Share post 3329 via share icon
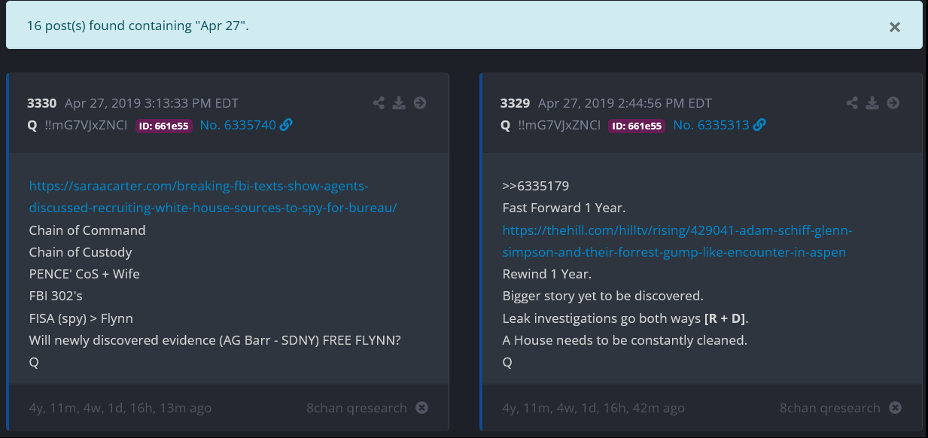This screenshot has width=928, height=438. click(853, 103)
